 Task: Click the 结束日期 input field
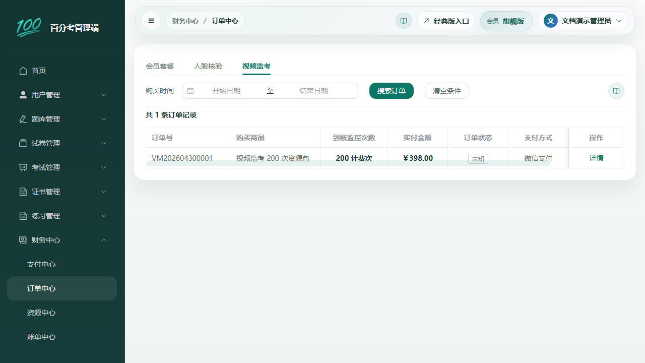313,91
